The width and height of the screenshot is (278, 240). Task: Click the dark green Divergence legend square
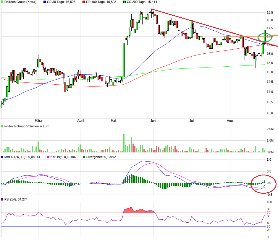click(84, 157)
